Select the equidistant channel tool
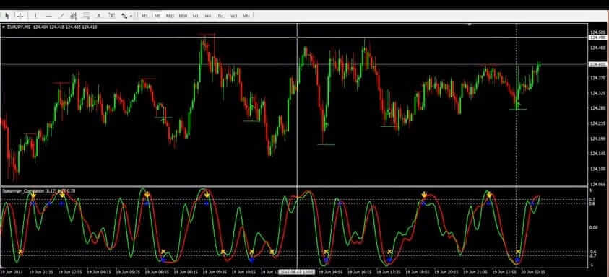Screen dimensions: 609x277 [74, 16]
